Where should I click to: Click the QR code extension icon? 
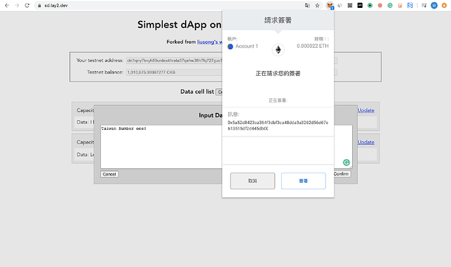pos(350,5)
